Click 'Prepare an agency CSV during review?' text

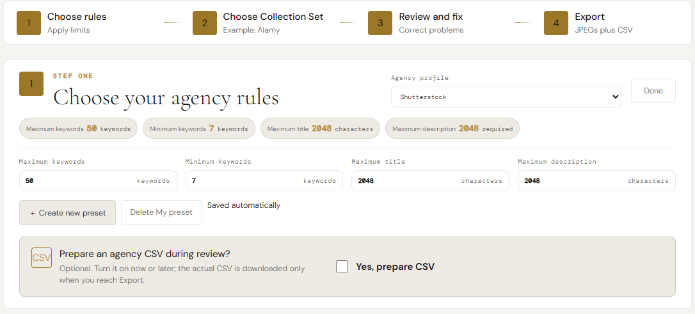tap(145, 254)
